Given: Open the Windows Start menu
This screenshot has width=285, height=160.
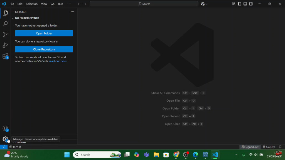Looking at the screenshot, I should (x=67, y=155).
